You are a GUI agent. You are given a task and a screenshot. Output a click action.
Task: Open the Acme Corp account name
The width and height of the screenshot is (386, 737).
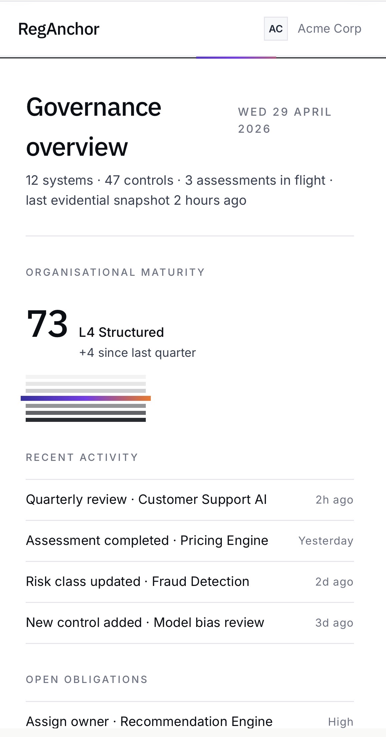[329, 29]
